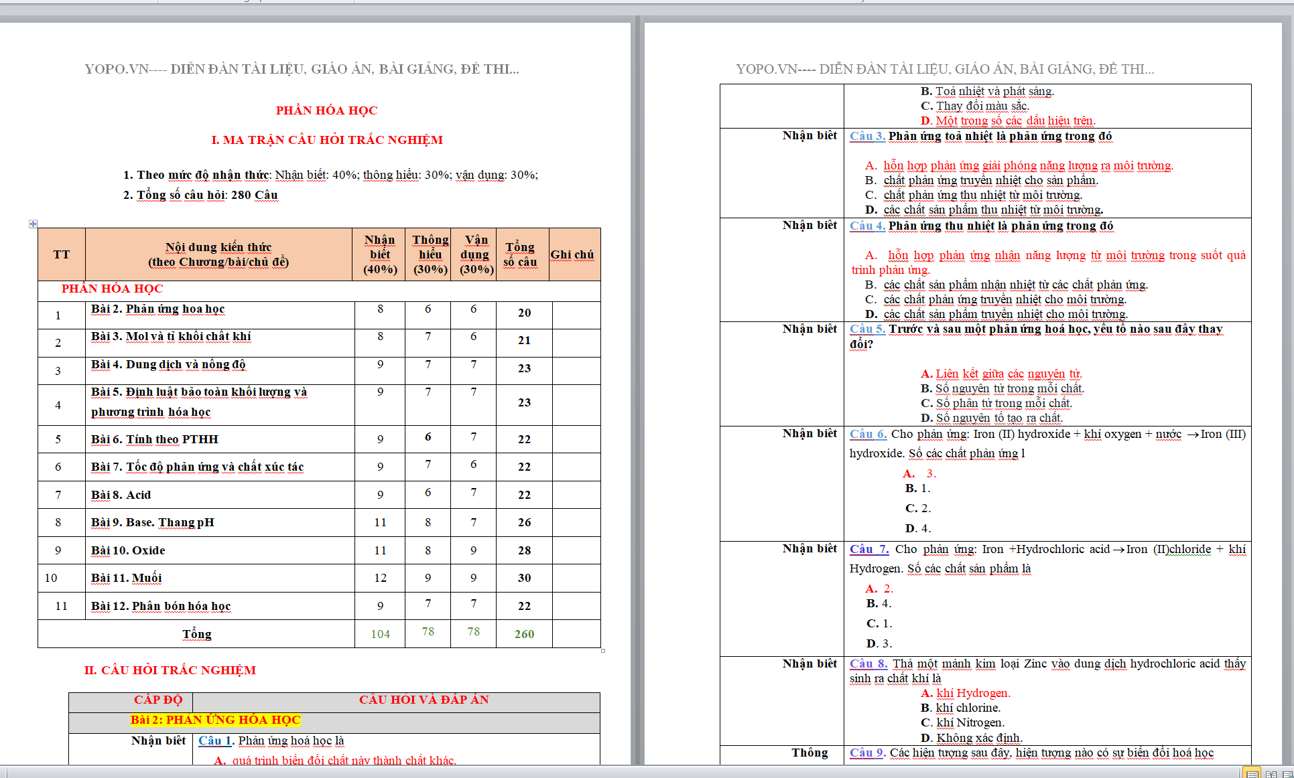Viewport: 1294px width, 778px height.
Task: Click the Thông hiểu (30%) column header
Action: pyautogui.click(x=430, y=254)
